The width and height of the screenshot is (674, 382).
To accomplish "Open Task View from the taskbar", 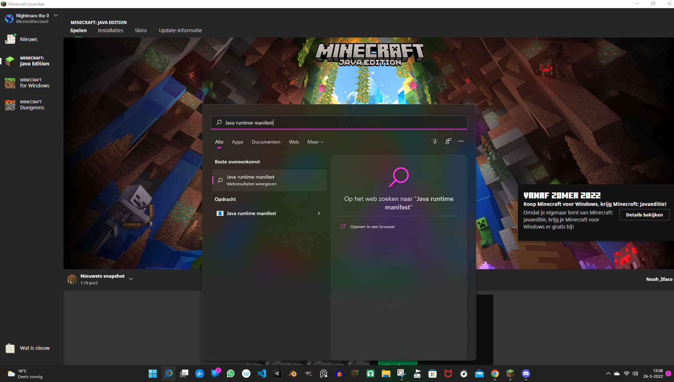I will pyautogui.click(x=184, y=374).
